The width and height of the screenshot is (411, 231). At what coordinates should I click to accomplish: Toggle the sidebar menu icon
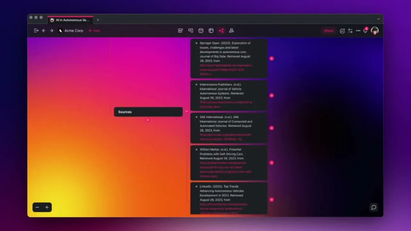coord(36,31)
